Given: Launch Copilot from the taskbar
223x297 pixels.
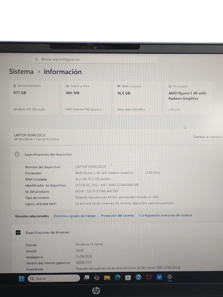Looking at the screenshot, I should (97, 278).
